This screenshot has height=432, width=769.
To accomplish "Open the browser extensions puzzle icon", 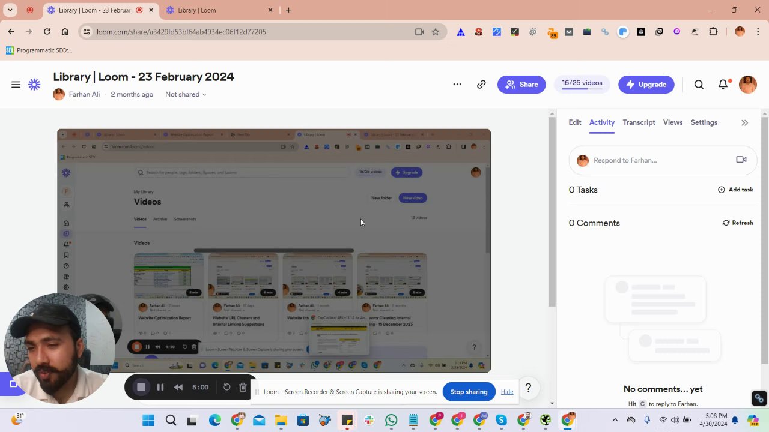I will (713, 32).
